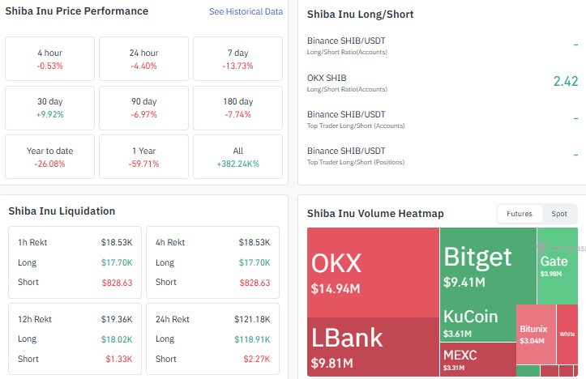Click the Shiba Inu Long/Short heading
This screenshot has width=586, height=379.
point(360,15)
